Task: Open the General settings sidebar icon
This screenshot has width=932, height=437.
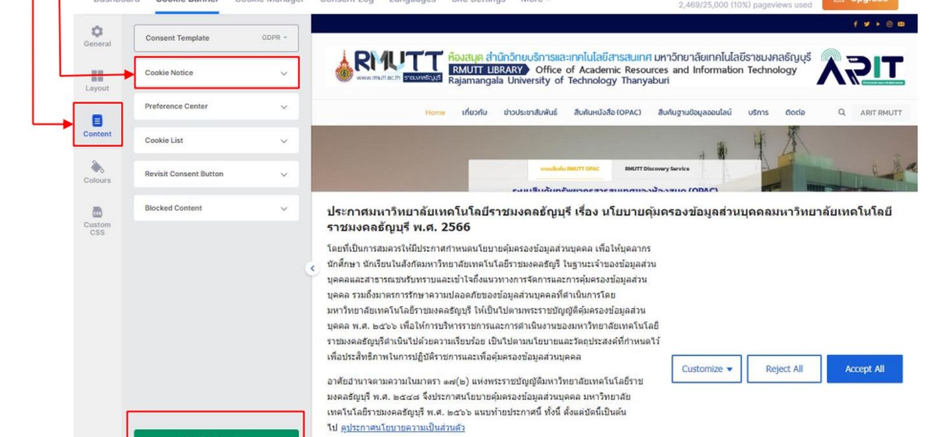Action: click(x=97, y=36)
